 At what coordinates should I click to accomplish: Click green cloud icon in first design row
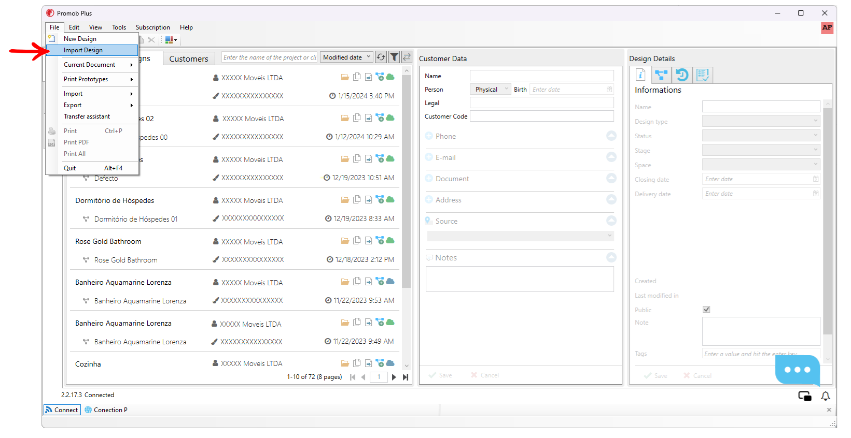[x=390, y=77]
